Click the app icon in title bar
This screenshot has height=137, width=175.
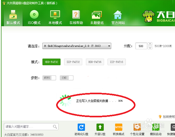[4, 3]
